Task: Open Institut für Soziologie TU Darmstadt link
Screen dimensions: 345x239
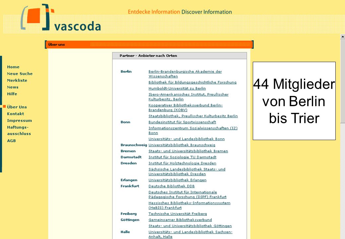Action: pos(182,157)
